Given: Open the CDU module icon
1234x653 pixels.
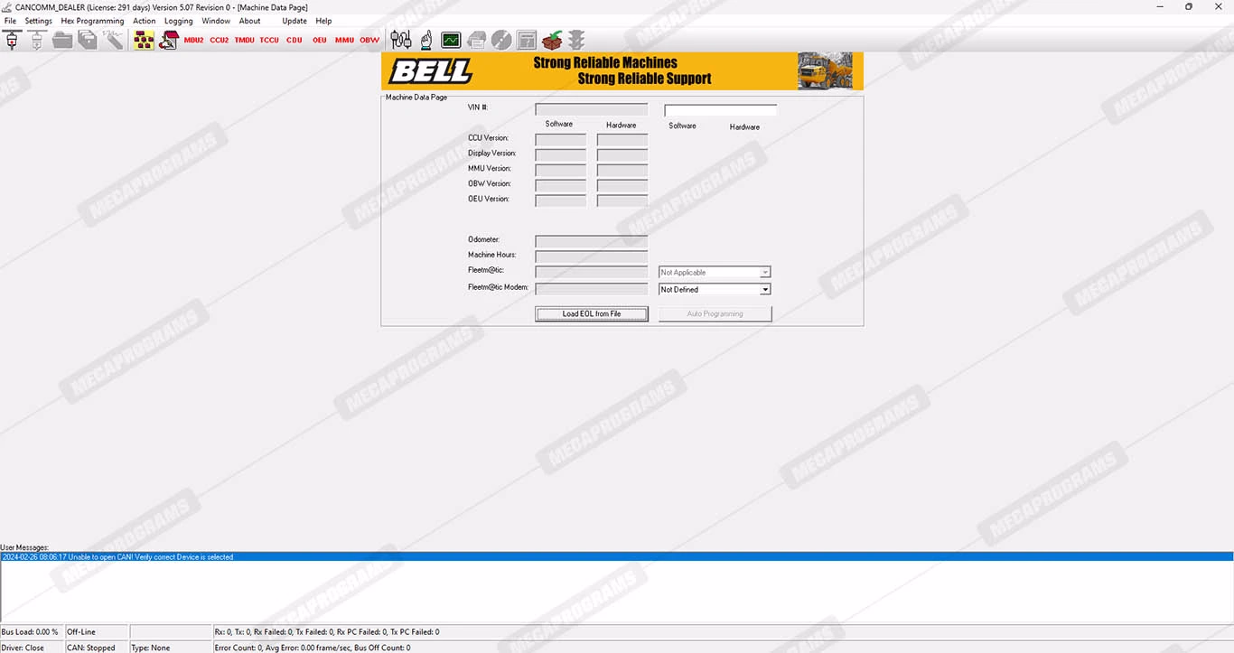Looking at the screenshot, I should point(294,41).
